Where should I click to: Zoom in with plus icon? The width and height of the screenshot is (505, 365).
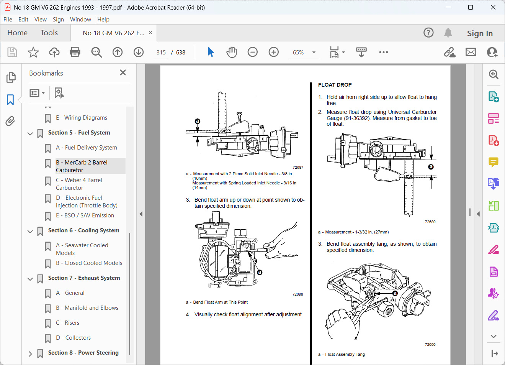274,52
